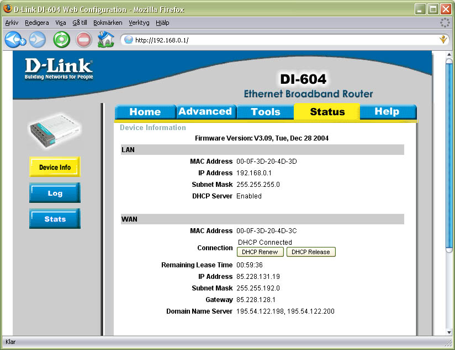Click the Device Info sidebar button
Image resolution: width=455 pixels, height=350 pixels.
click(55, 167)
